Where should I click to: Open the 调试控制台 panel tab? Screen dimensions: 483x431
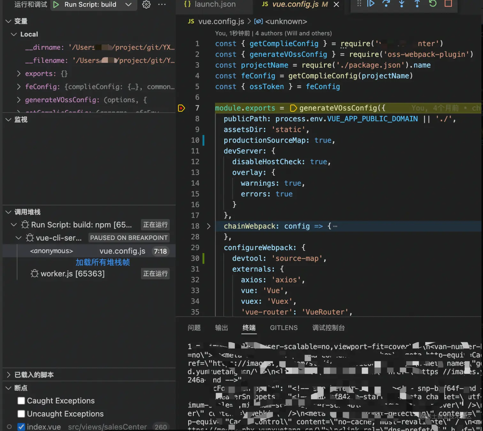coord(329,328)
